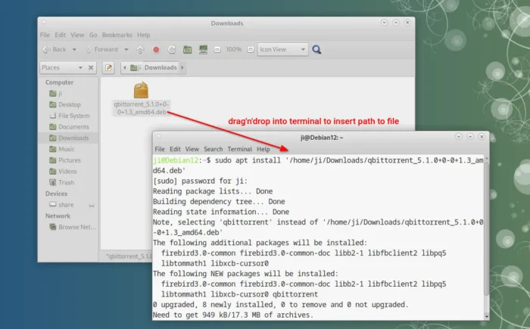Open the Help menu in Downloads window
This screenshot has width=530, height=329.
coord(143,35)
